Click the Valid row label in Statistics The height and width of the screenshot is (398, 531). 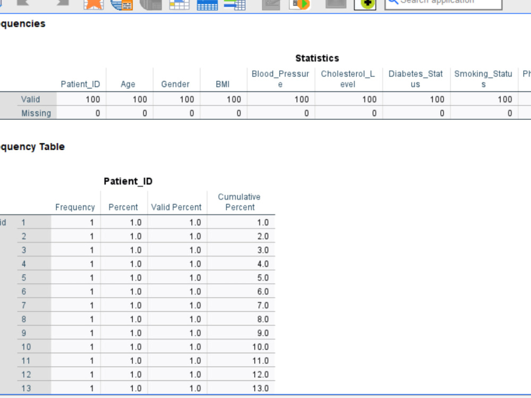[x=30, y=100]
